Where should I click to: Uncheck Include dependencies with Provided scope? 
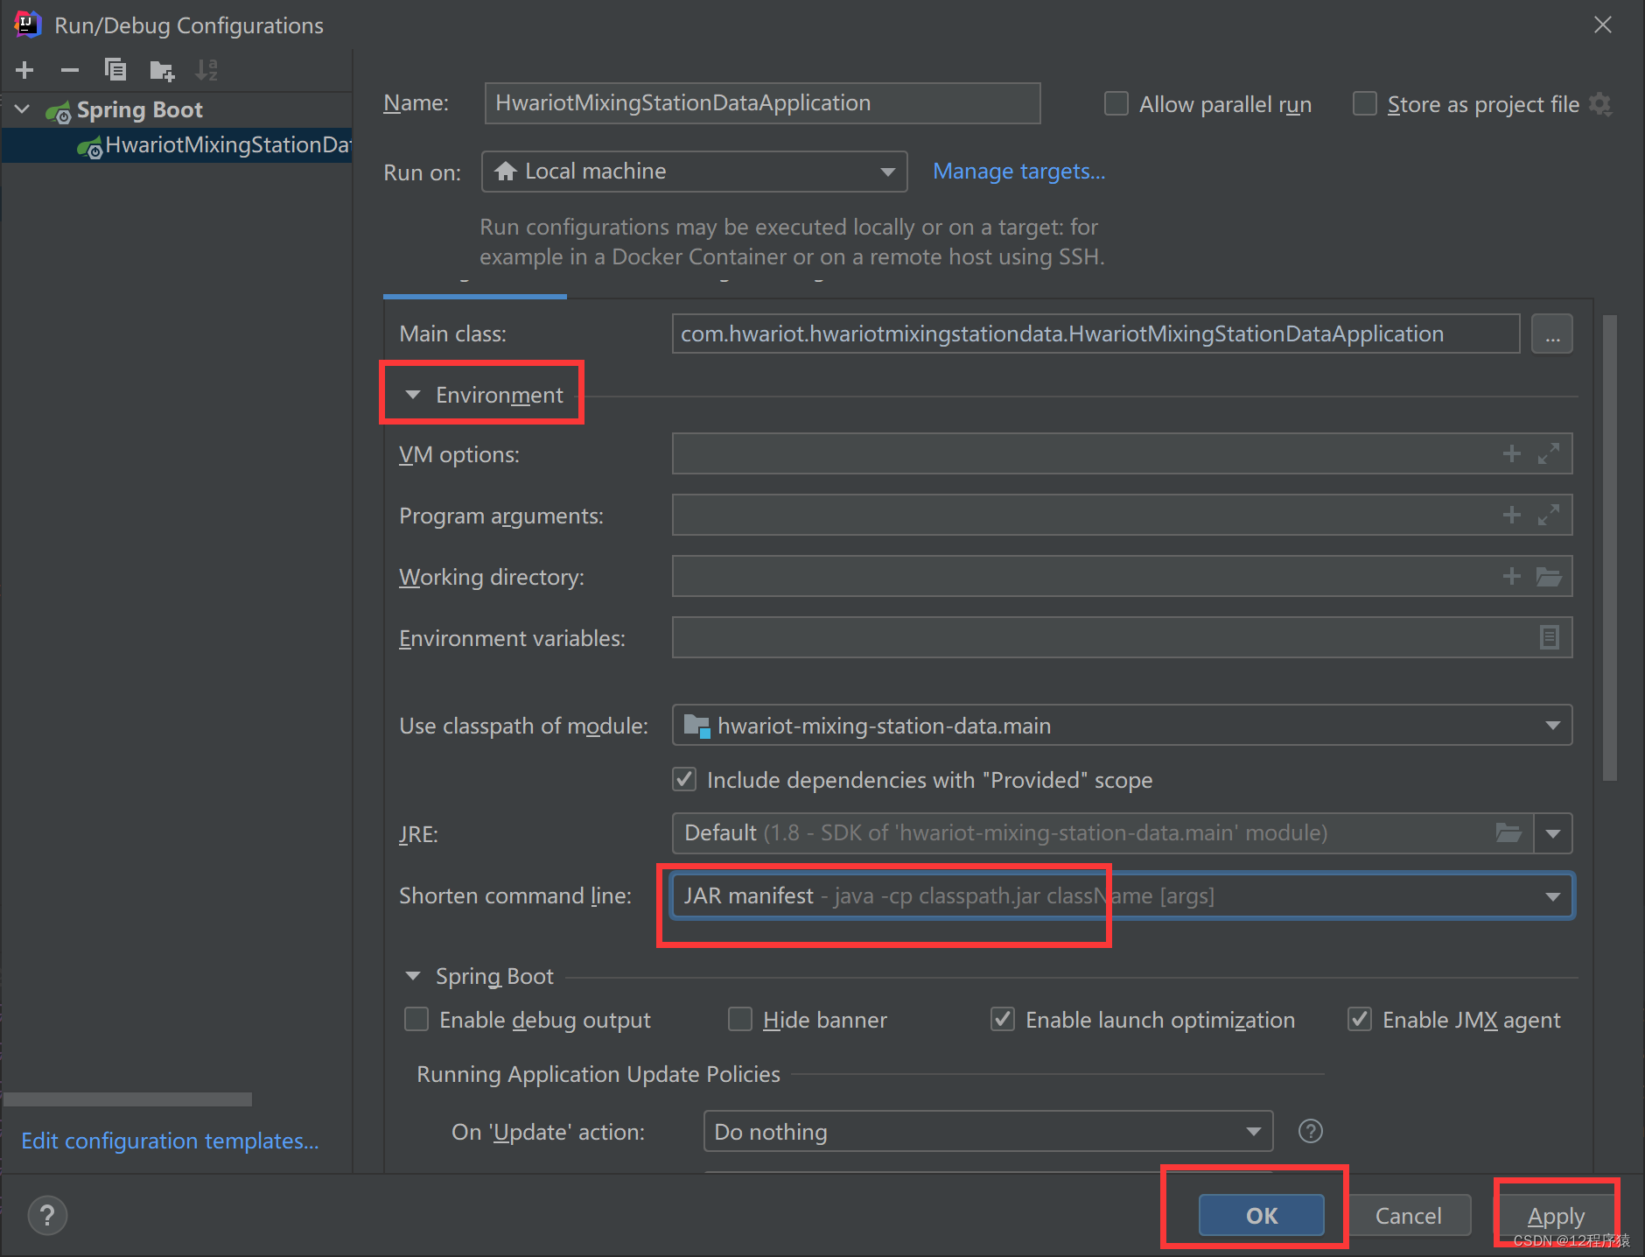(684, 779)
